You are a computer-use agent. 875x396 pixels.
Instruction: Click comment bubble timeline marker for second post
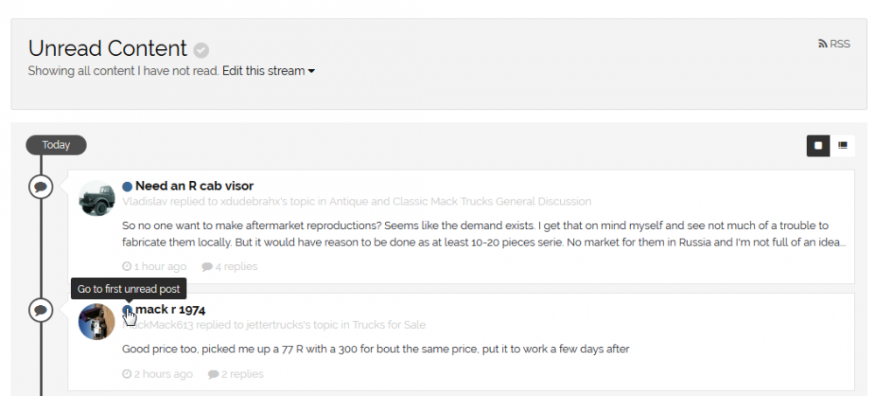click(41, 310)
